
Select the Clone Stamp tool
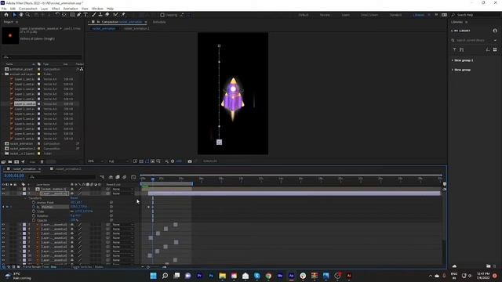pyautogui.click(x=100, y=15)
